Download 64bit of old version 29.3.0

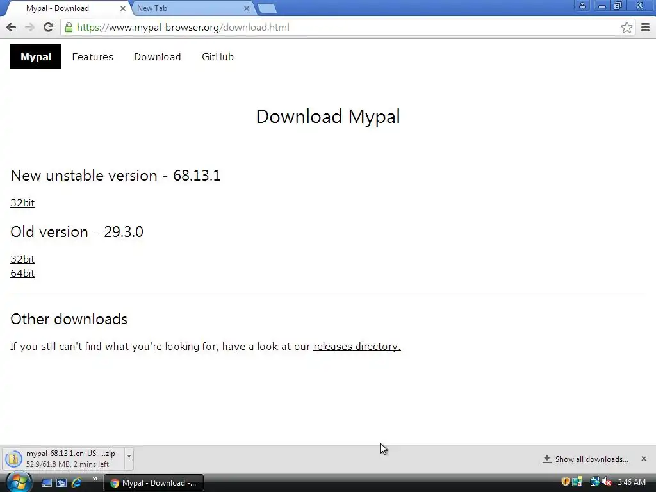coord(22,274)
